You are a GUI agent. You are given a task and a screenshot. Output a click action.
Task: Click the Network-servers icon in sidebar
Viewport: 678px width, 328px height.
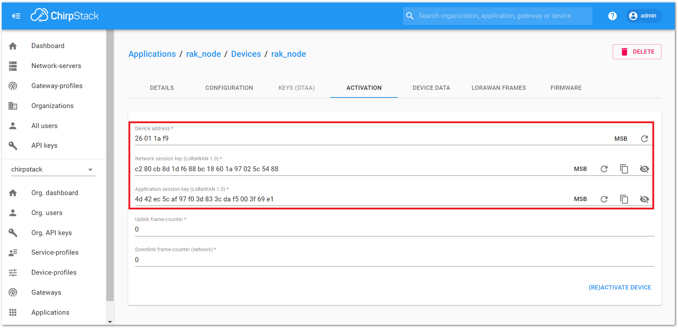pos(13,66)
